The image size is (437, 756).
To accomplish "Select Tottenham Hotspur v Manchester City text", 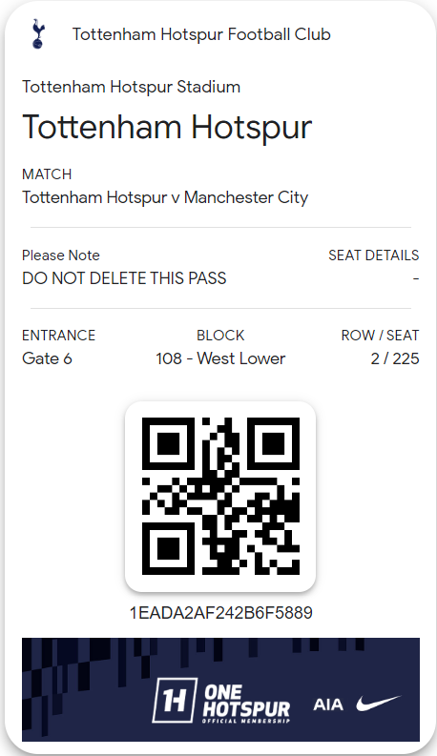I will (x=165, y=197).
